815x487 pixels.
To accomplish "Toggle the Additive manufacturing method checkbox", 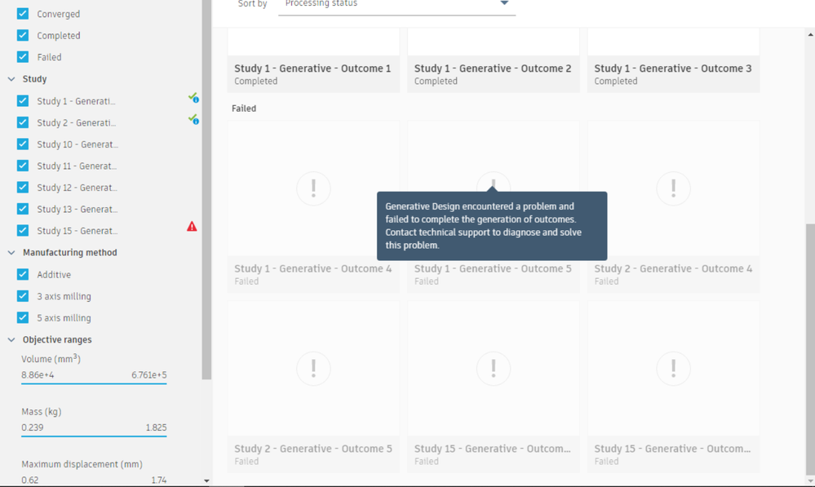I will point(22,274).
